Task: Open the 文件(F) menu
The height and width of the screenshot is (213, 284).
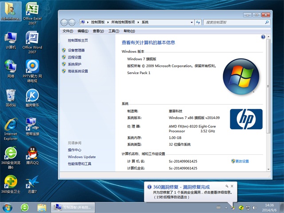Action: [67, 31]
